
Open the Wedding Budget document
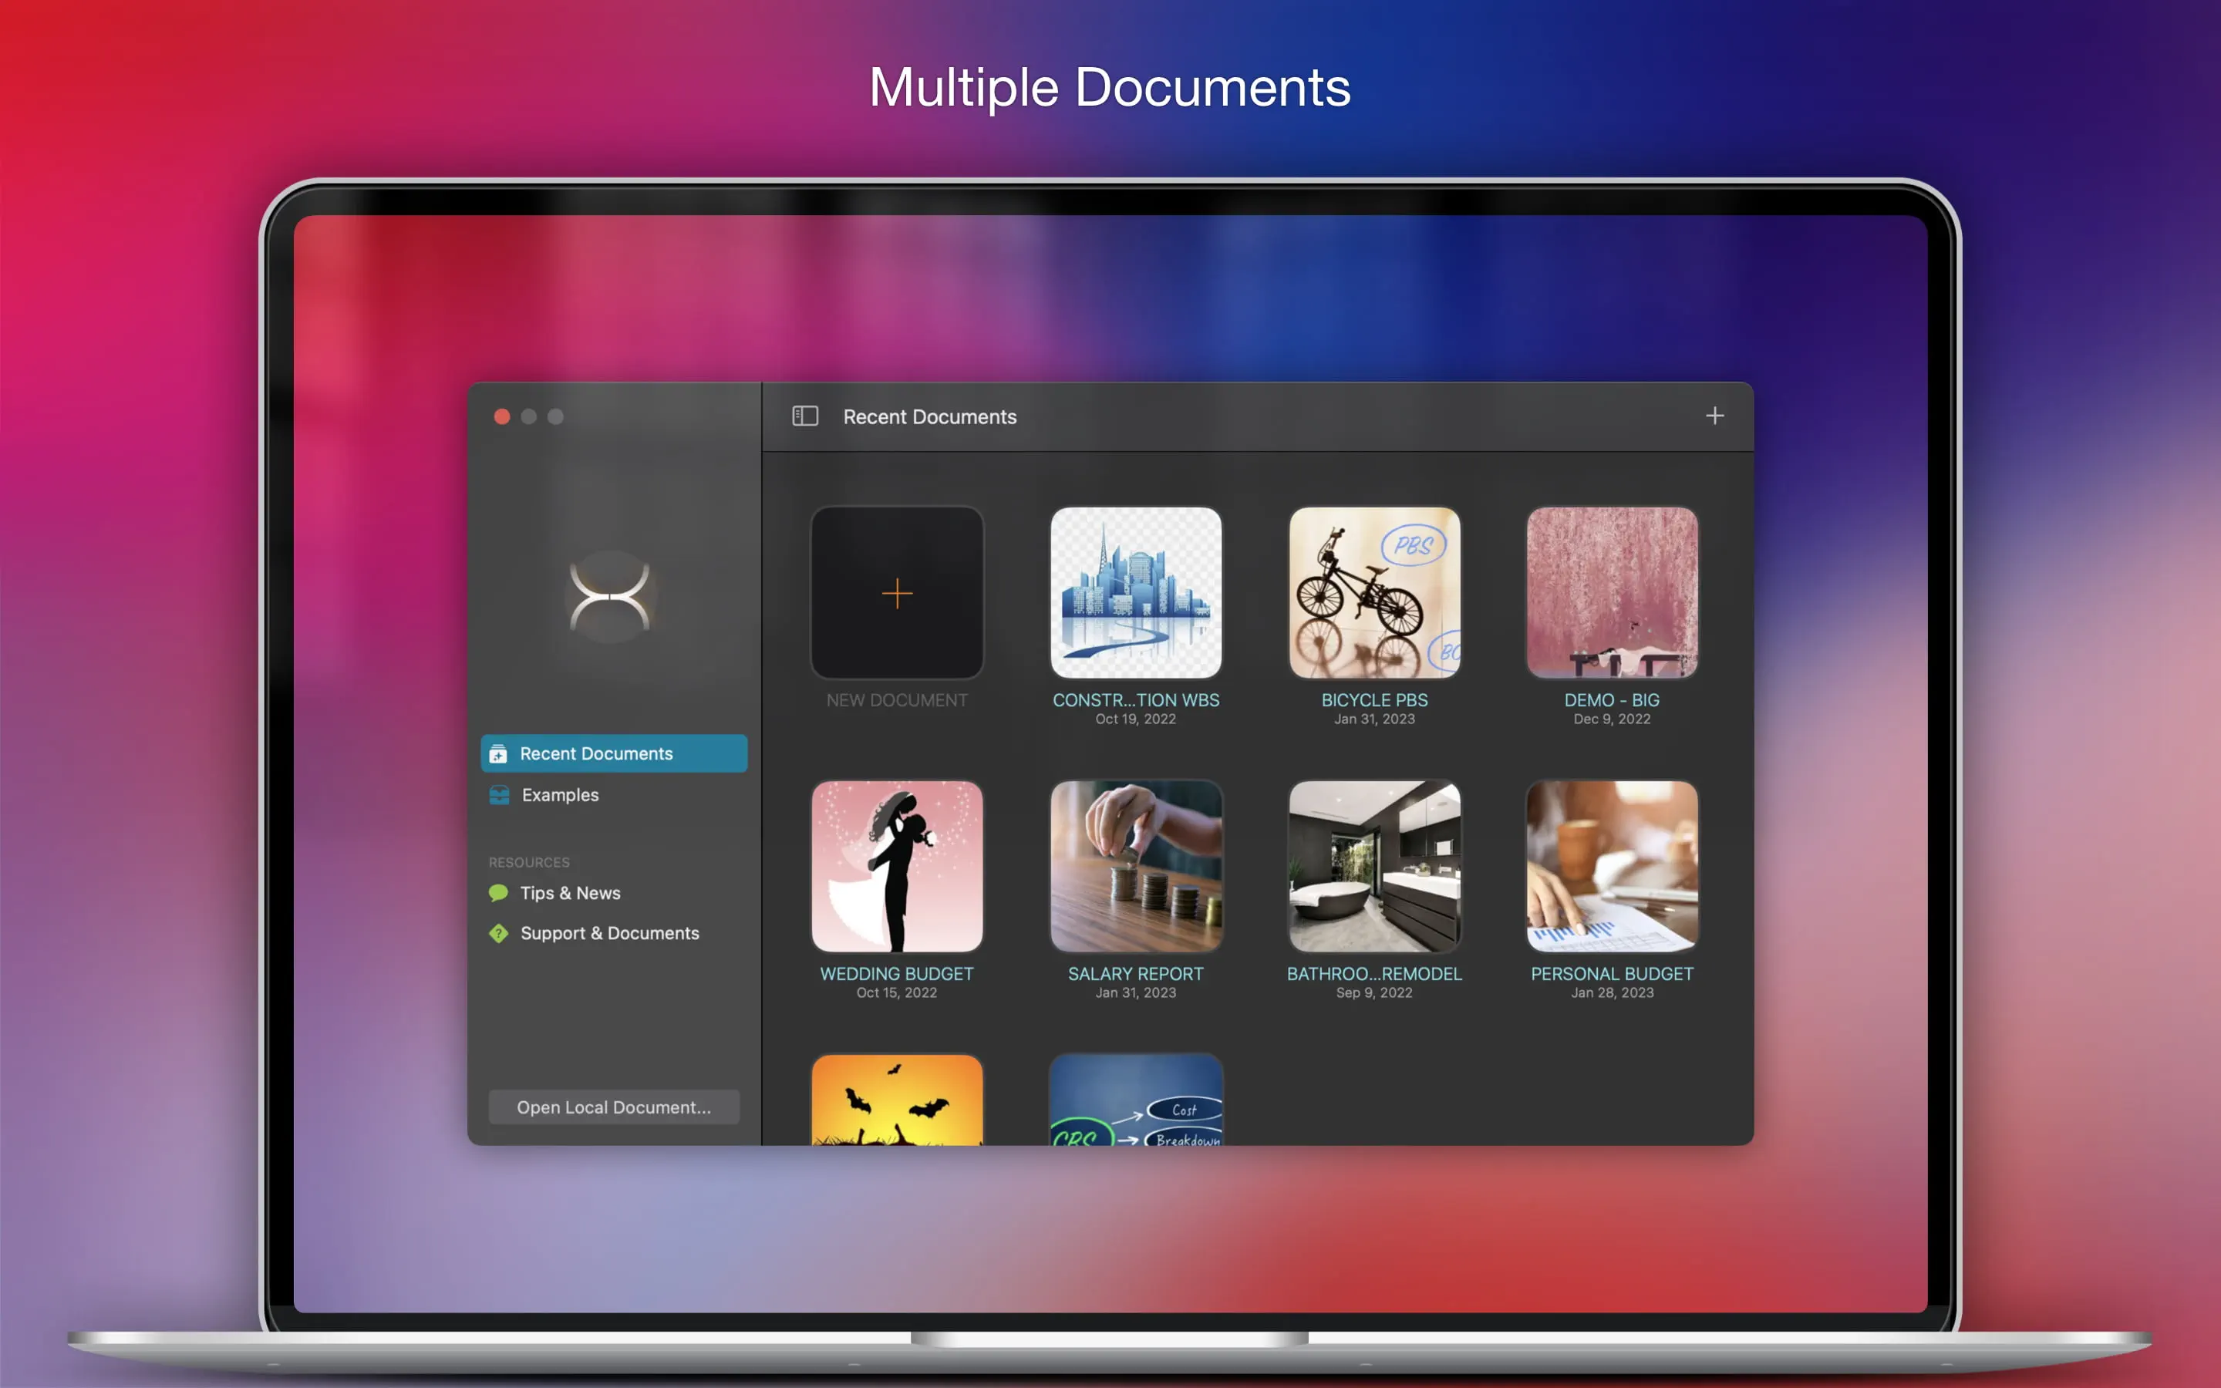[897, 867]
